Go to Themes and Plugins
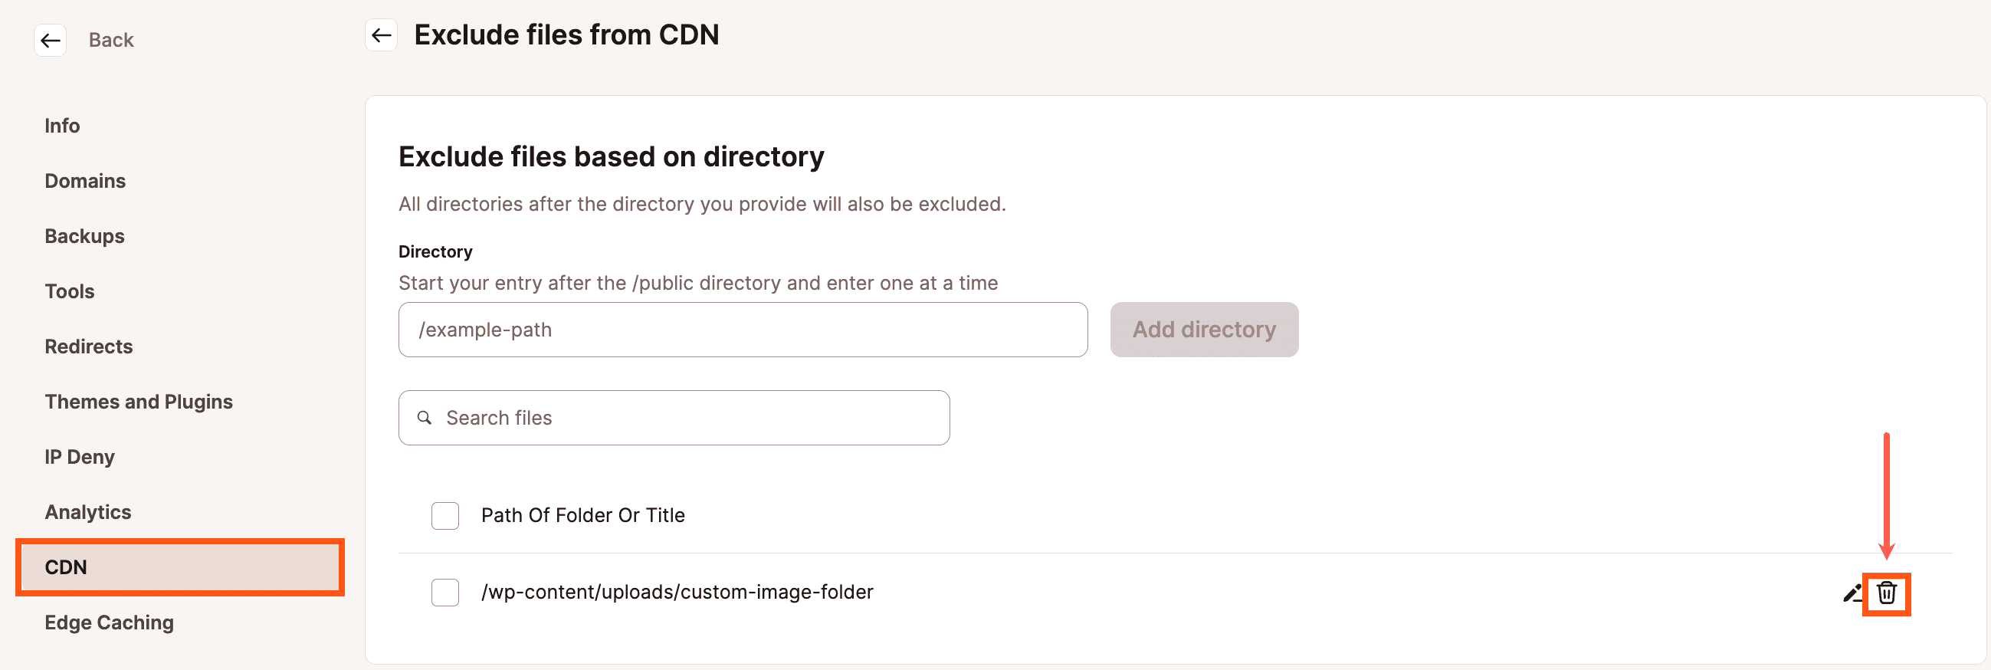Viewport: 1991px width, 670px height. pos(139,401)
